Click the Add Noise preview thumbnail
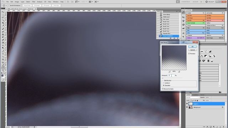Image resolution: width=228 pixels, height=128 pixels. pyautogui.click(x=174, y=58)
